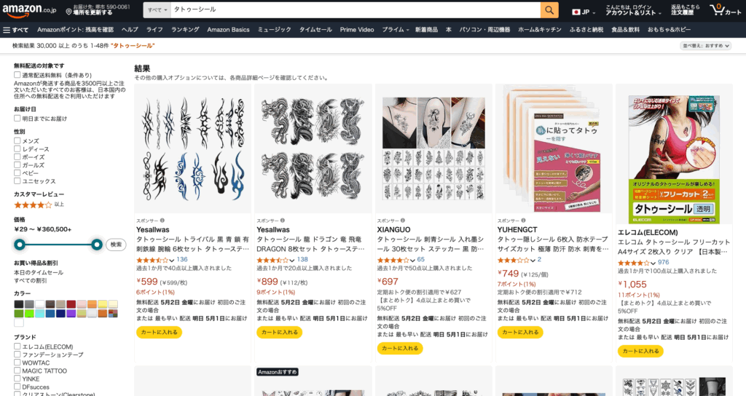The height and width of the screenshot is (396, 746).
Task: Add Yesallwas dragon tattoo to cart
Action: (x=280, y=332)
